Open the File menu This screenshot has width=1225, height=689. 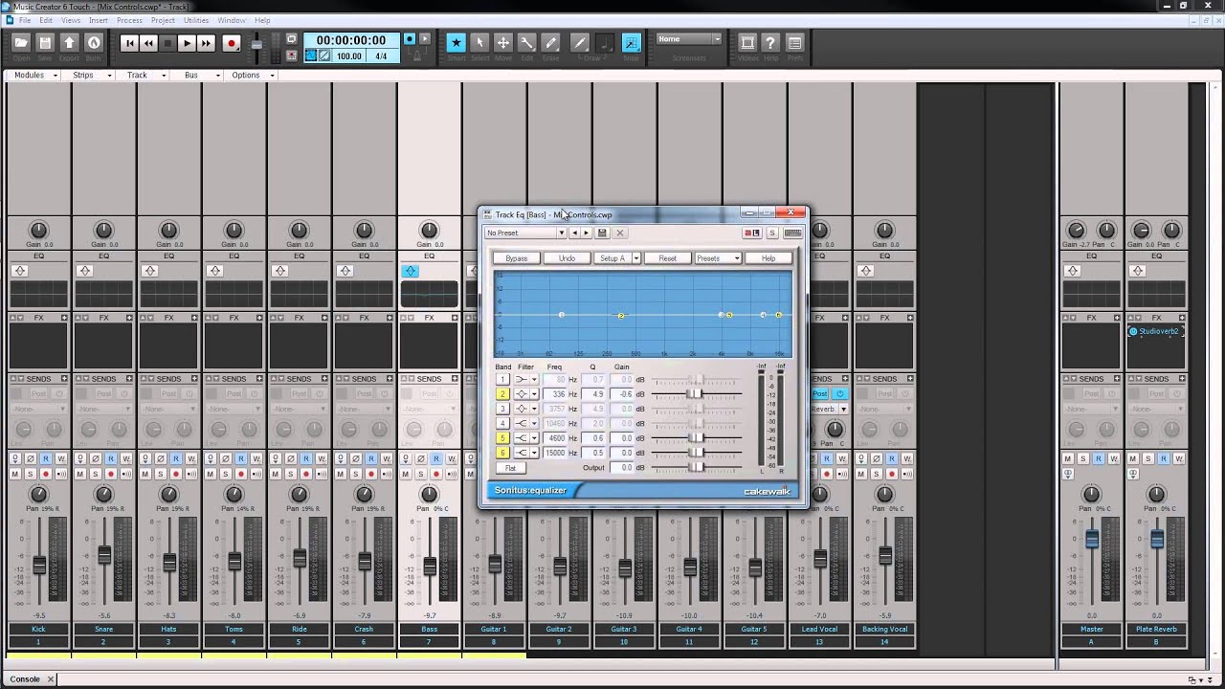(25, 20)
